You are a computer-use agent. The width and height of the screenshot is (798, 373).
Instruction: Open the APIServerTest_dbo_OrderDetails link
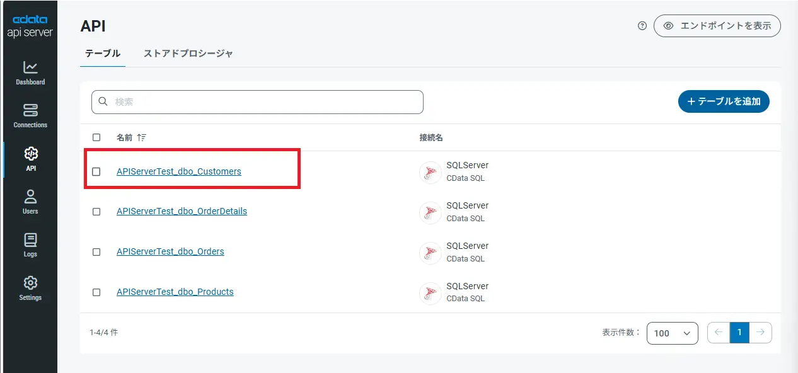tap(182, 211)
